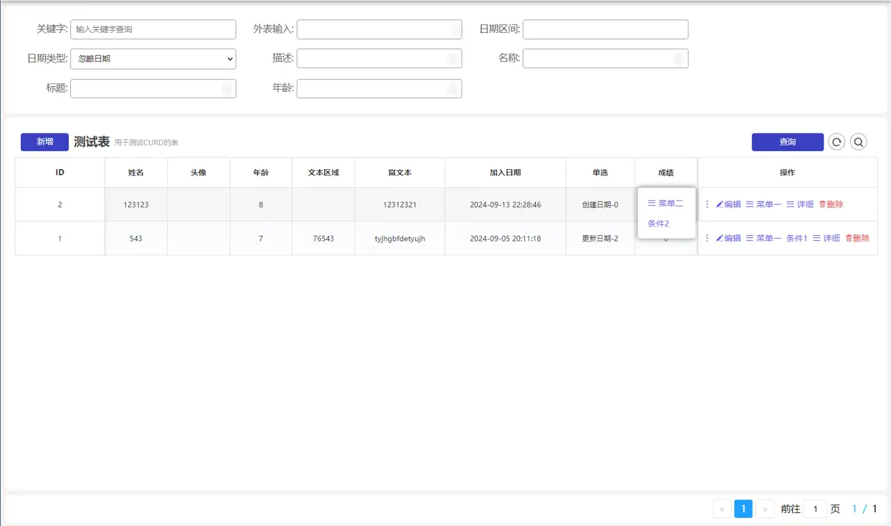
Task: Click the 年龄 column header
Action: [x=261, y=173]
